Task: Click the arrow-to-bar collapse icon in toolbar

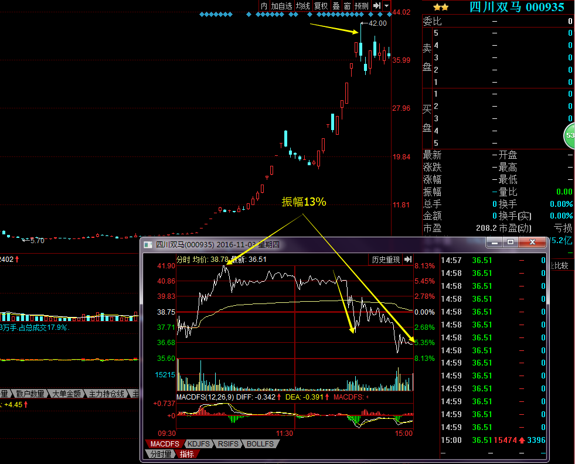Action: click(377, 6)
